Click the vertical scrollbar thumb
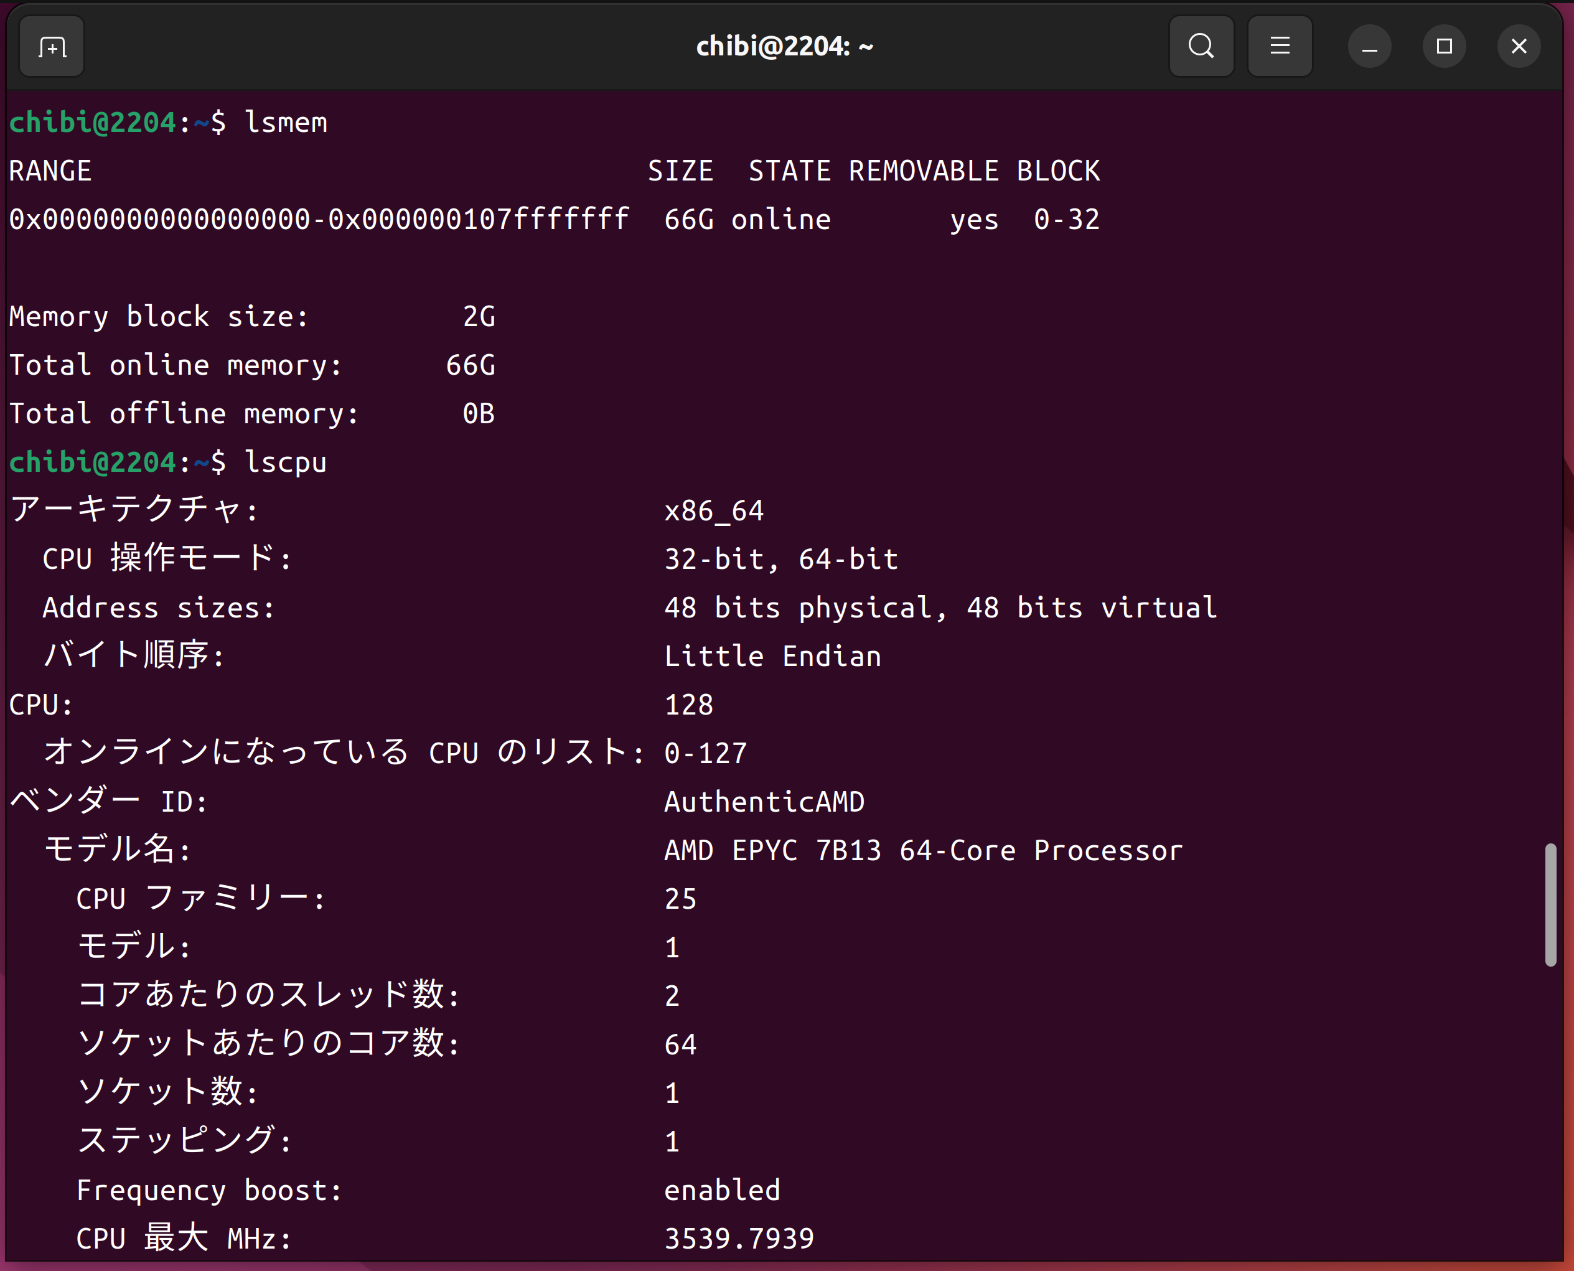This screenshot has width=1574, height=1271. [x=1550, y=904]
